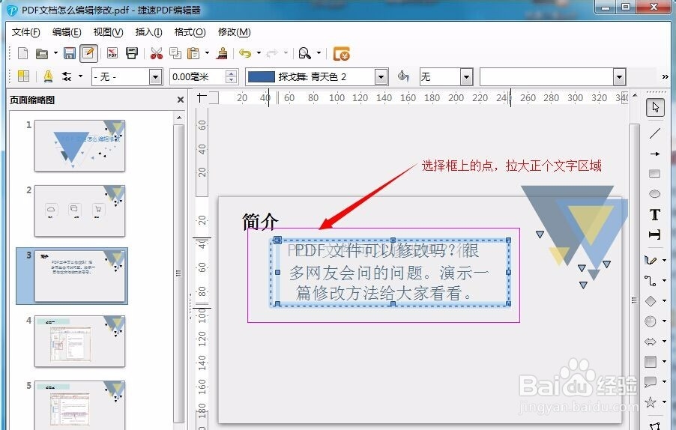Image resolution: width=676 pixels, height=430 pixels.
Task: Select the Connector tool
Action: pos(651,280)
